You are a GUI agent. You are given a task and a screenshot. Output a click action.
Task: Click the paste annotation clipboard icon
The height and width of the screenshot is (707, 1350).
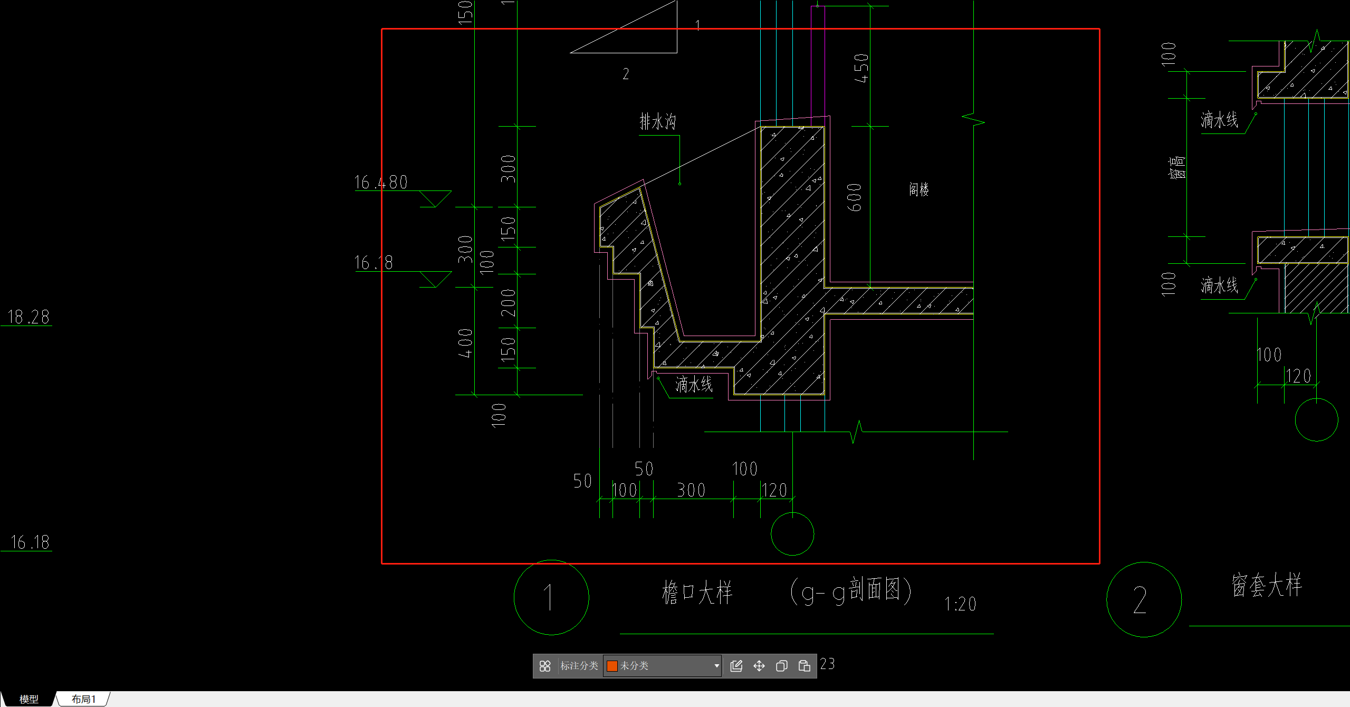(805, 666)
